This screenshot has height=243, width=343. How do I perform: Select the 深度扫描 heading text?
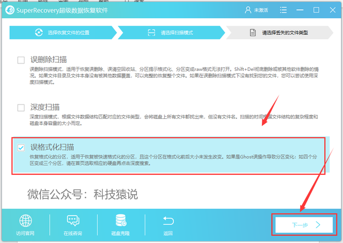pos(45,107)
